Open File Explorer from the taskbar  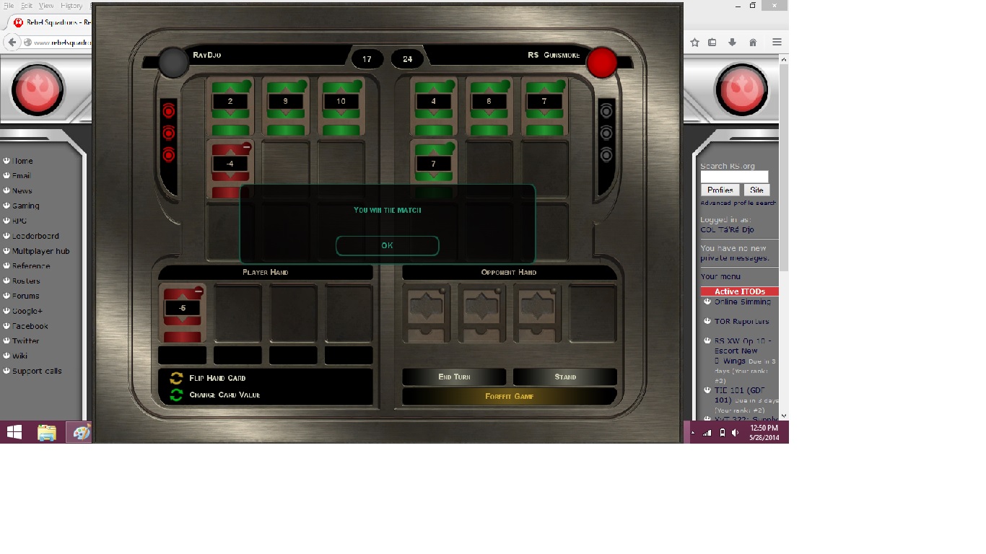tap(47, 432)
